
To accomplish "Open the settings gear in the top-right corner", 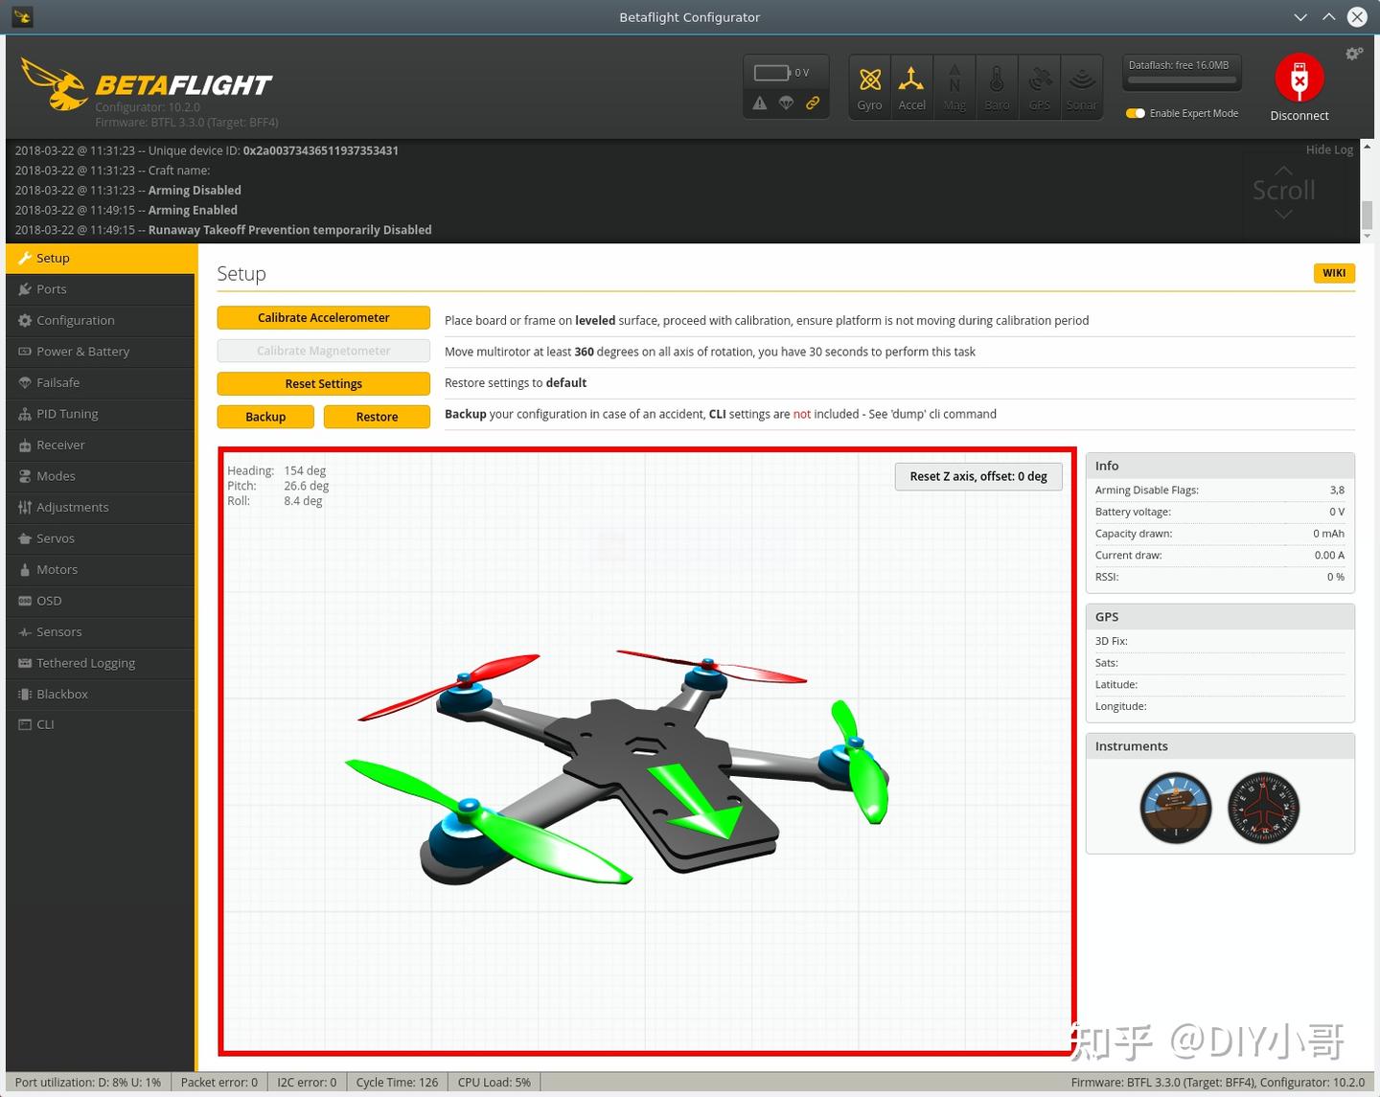I will 1353,53.
